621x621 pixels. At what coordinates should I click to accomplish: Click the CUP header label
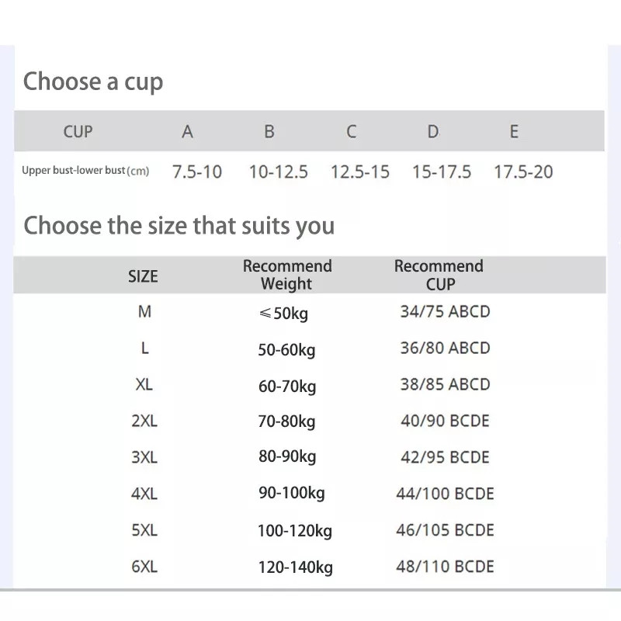[78, 132]
